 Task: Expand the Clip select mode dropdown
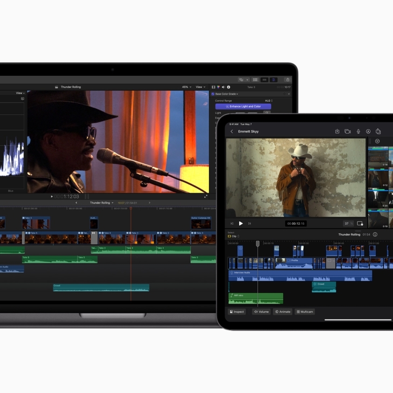(234, 236)
